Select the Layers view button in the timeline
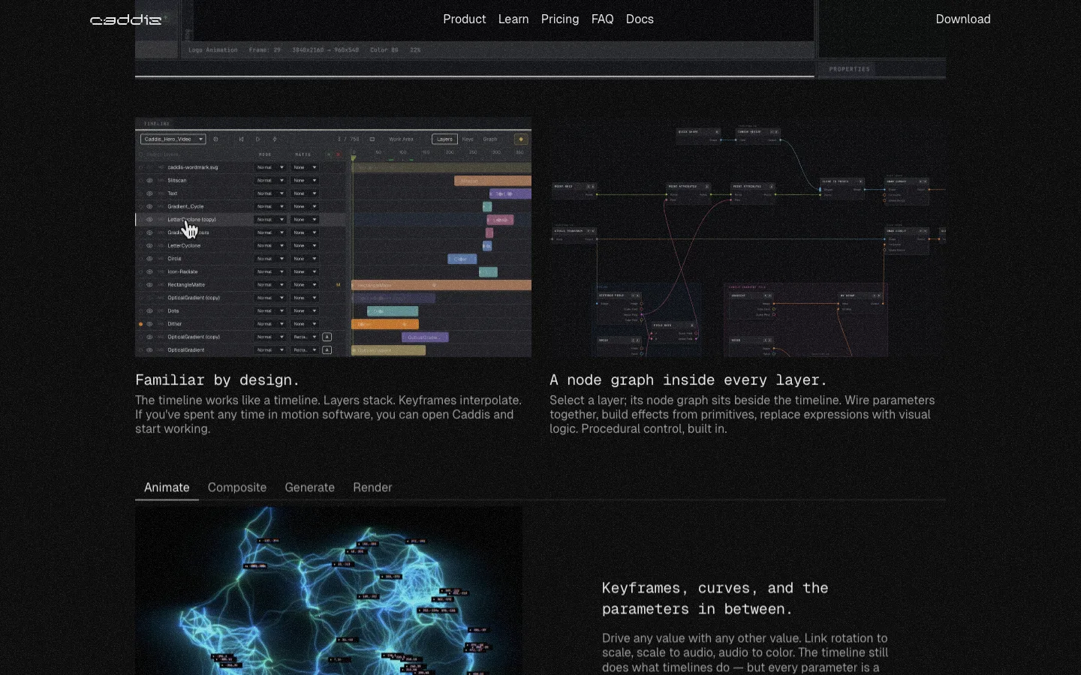 tap(444, 139)
